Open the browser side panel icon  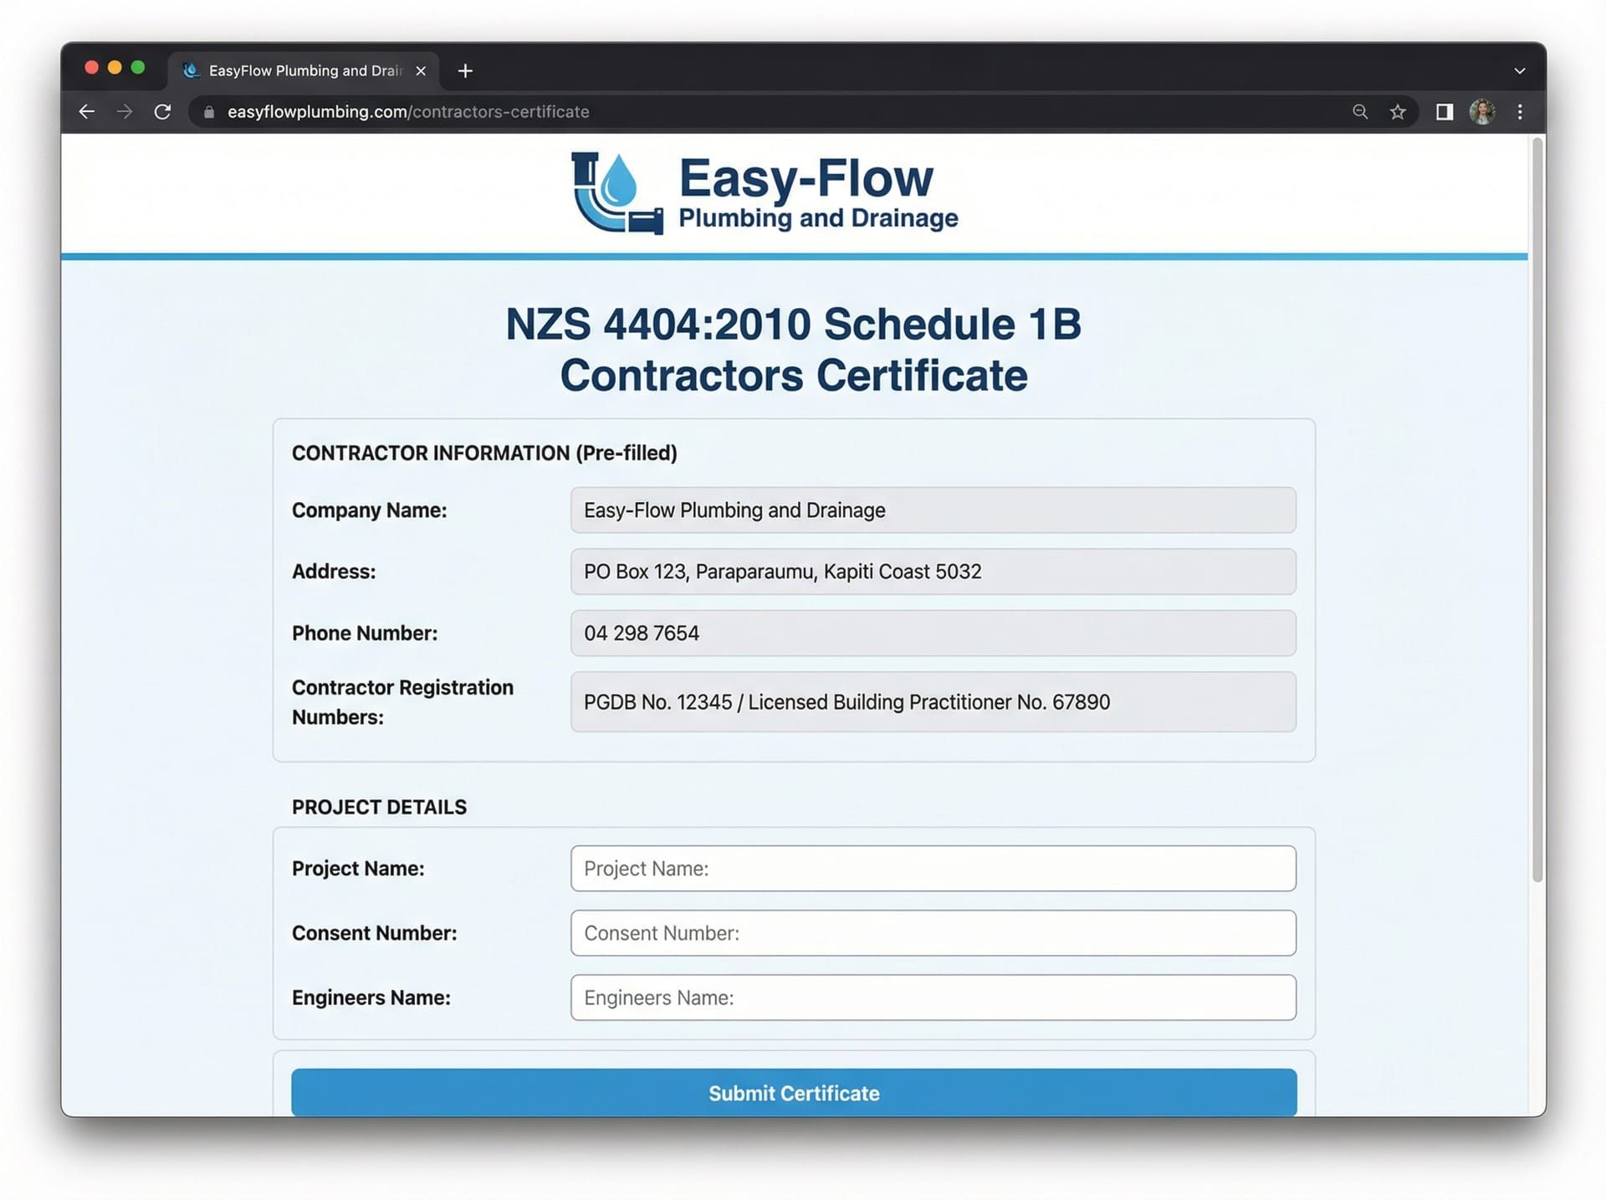1443,111
